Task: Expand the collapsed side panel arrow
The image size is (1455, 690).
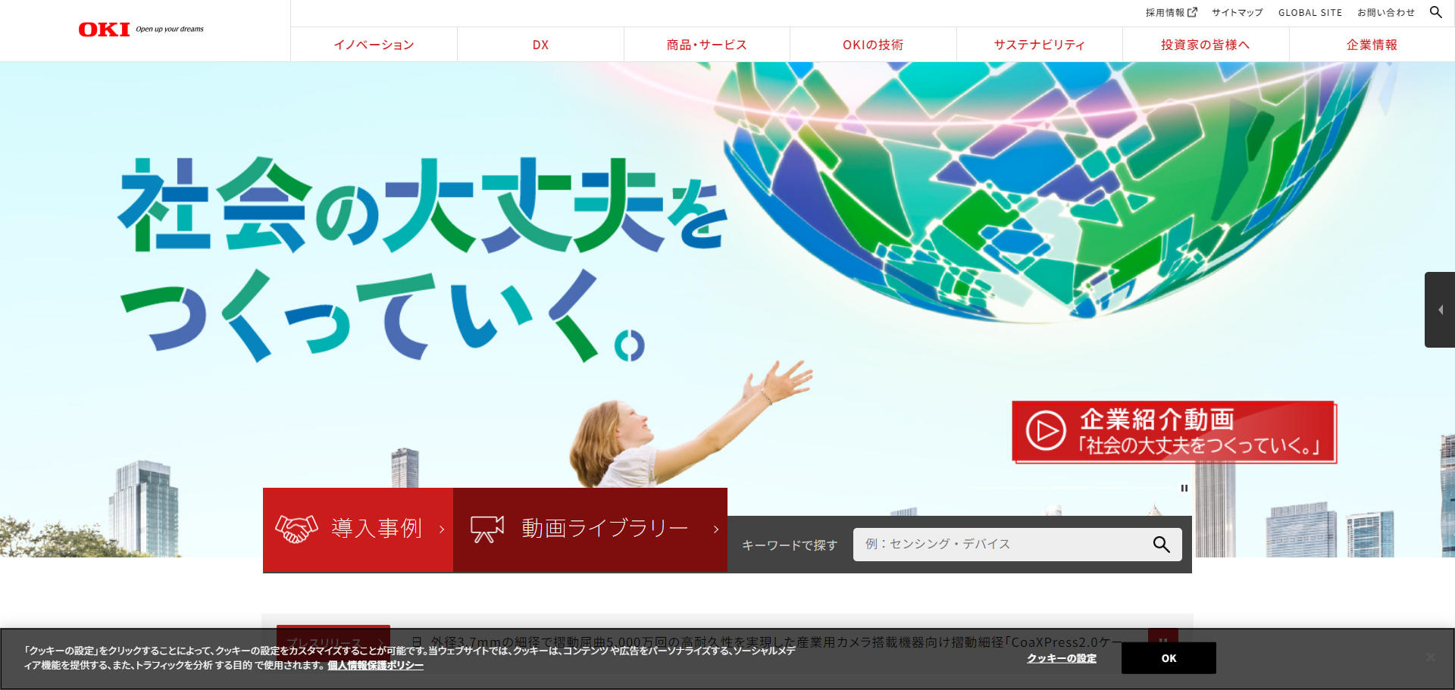Action: point(1440,310)
